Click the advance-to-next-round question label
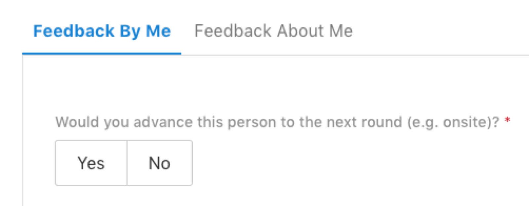 tap(277, 122)
